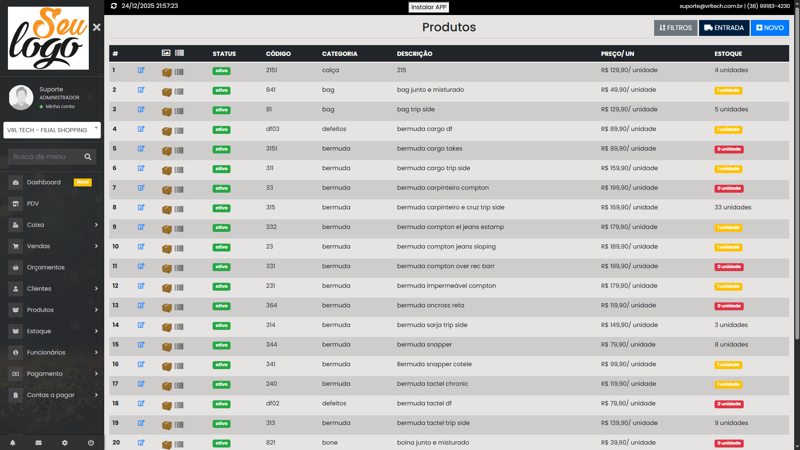This screenshot has width=800, height=450.
Task: Open the product image box icon for row 4
Action: tap(167, 131)
